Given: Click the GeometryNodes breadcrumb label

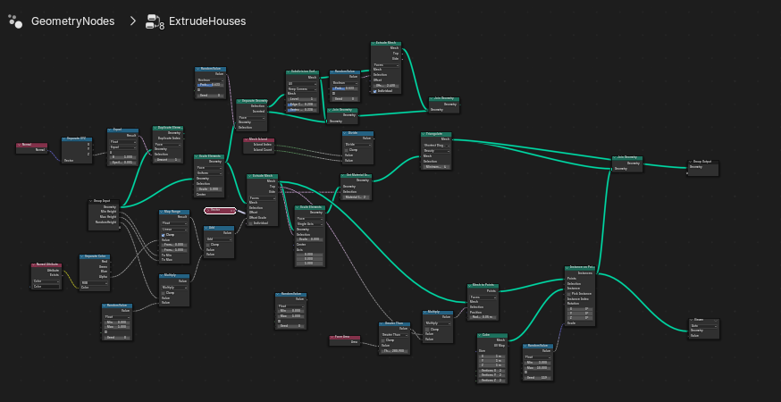Looking at the screenshot, I should [72, 21].
